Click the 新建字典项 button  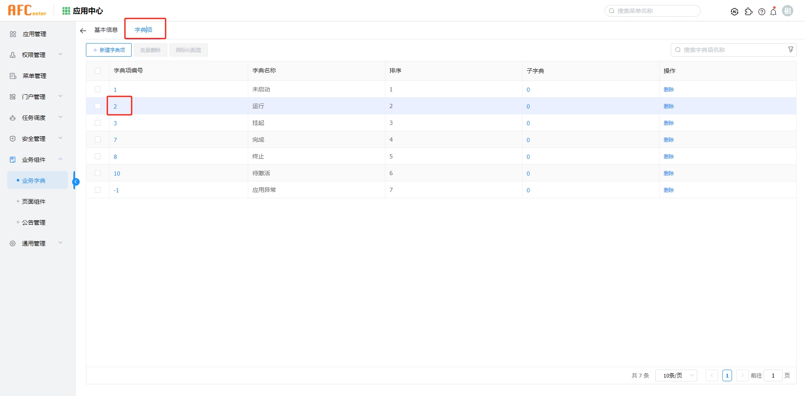[108, 49]
